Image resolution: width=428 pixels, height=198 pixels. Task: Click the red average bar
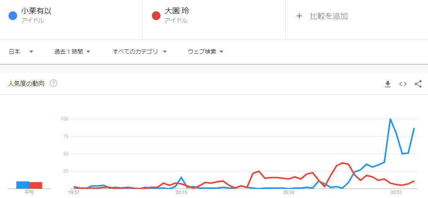(x=36, y=185)
